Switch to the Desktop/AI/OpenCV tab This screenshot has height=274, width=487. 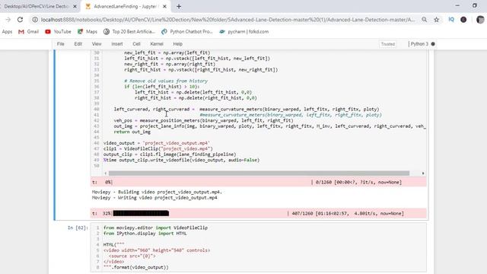click(36, 6)
